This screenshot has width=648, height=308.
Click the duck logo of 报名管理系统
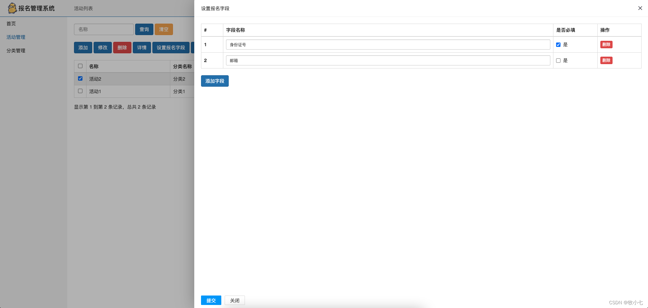pos(12,8)
